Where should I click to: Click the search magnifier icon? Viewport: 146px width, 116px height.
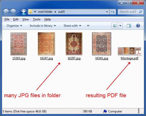coord(141,12)
